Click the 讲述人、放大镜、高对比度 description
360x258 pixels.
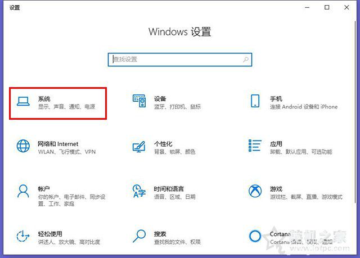point(69,242)
